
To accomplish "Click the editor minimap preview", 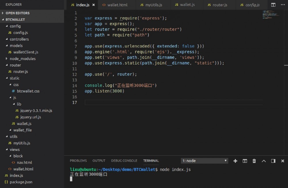I will click(x=271, y=14).
